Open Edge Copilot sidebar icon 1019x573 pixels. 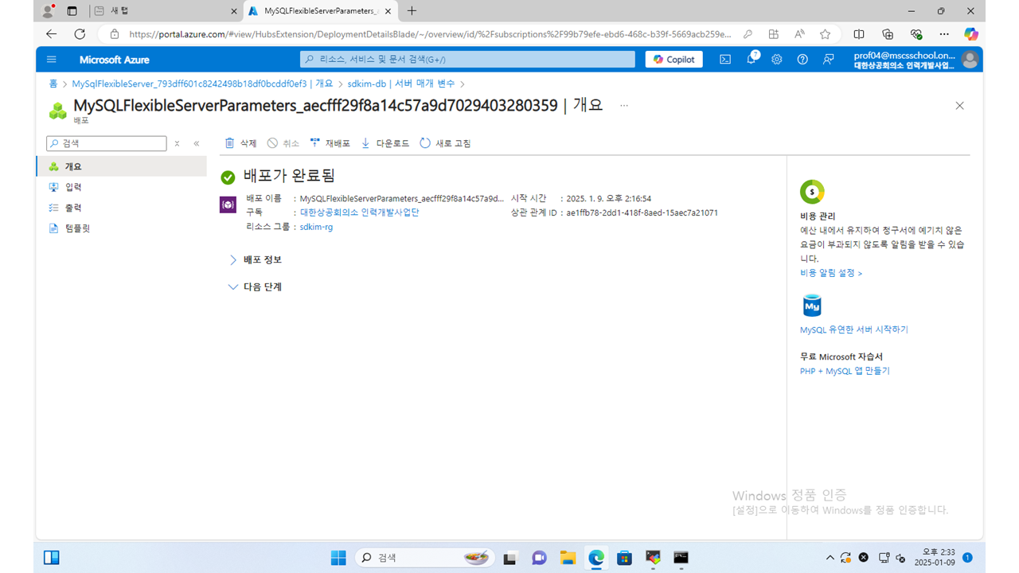click(970, 34)
